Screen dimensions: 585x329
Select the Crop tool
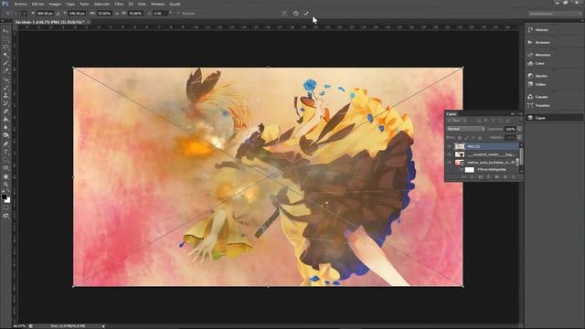pyautogui.click(x=5, y=63)
